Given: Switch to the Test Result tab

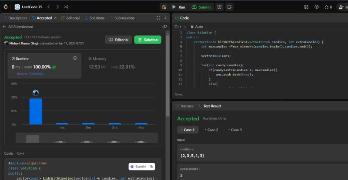Looking at the screenshot, I should point(210,106).
